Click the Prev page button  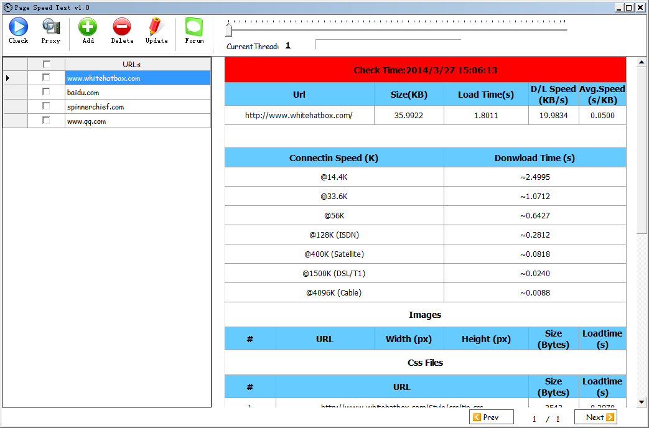(491, 417)
